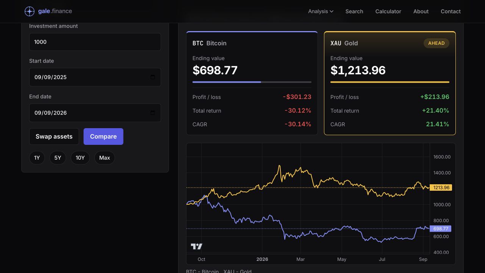Click the Jul label on chart axis

(x=382, y=259)
